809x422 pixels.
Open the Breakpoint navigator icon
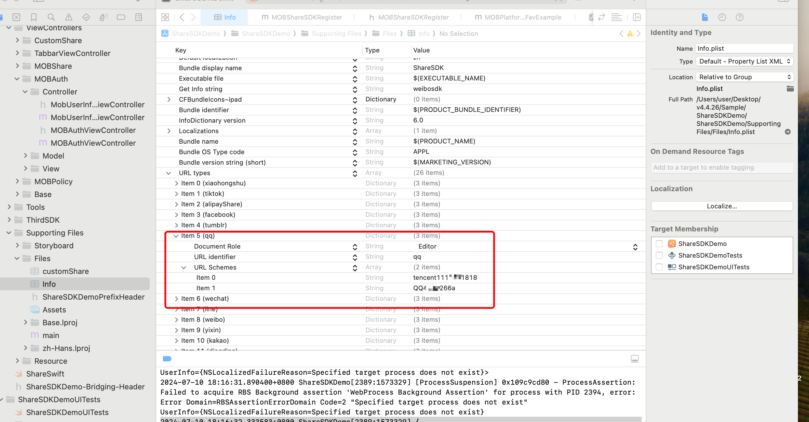click(x=121, y=17)
